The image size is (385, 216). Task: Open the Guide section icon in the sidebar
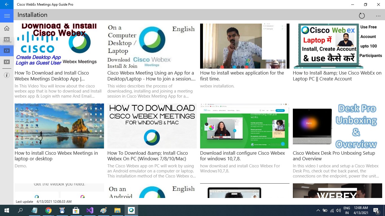click(7, 39)
